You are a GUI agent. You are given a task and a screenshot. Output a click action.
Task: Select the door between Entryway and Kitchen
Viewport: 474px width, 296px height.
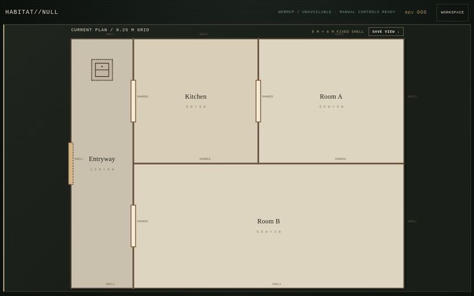click(x=133, y=101)
